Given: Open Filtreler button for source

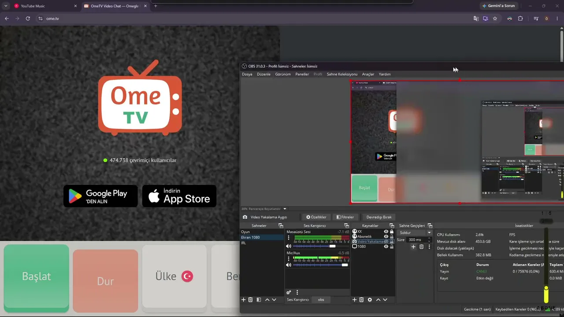Looking at the screenshot, I should (345, 217).
